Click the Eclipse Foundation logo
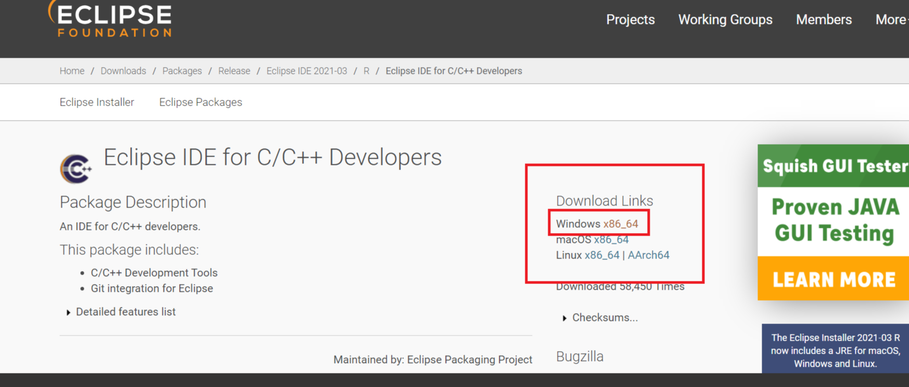This screenshot has width=909, height=387. (x=110, y=19)
